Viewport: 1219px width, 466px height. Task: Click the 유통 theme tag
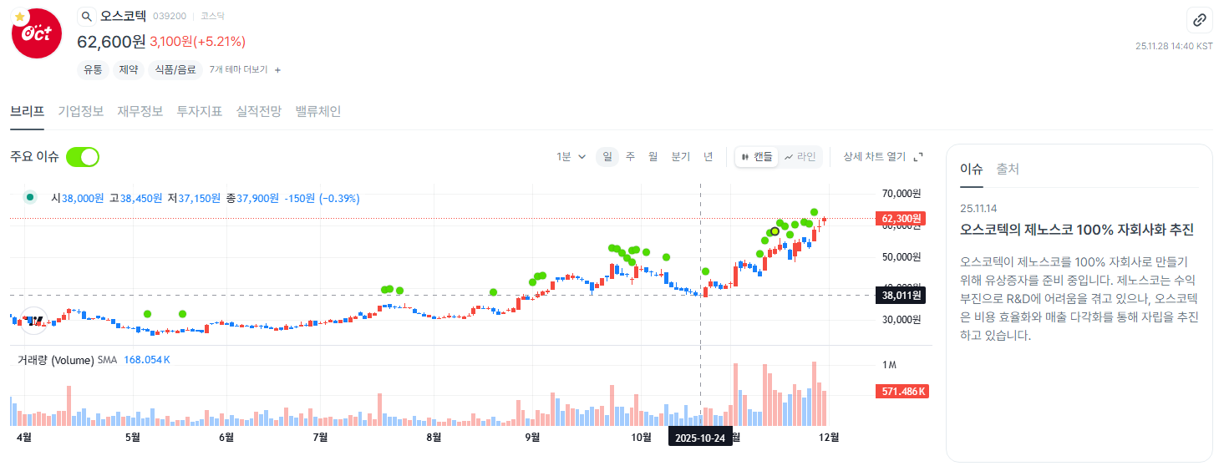click(92, 70)
